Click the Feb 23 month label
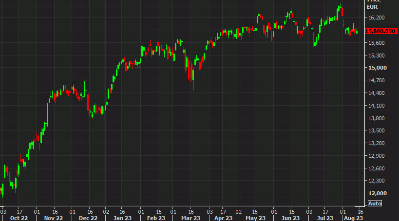 [x=156, y=218]
